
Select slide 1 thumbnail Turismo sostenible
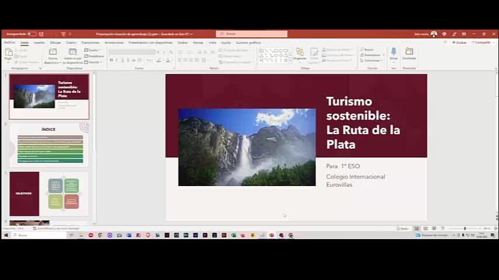click(49, 97)
